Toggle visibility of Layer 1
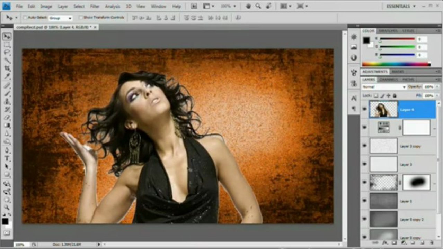Image resolution: width=443 pixels, height=249 pixels. (x=364, y=201)
